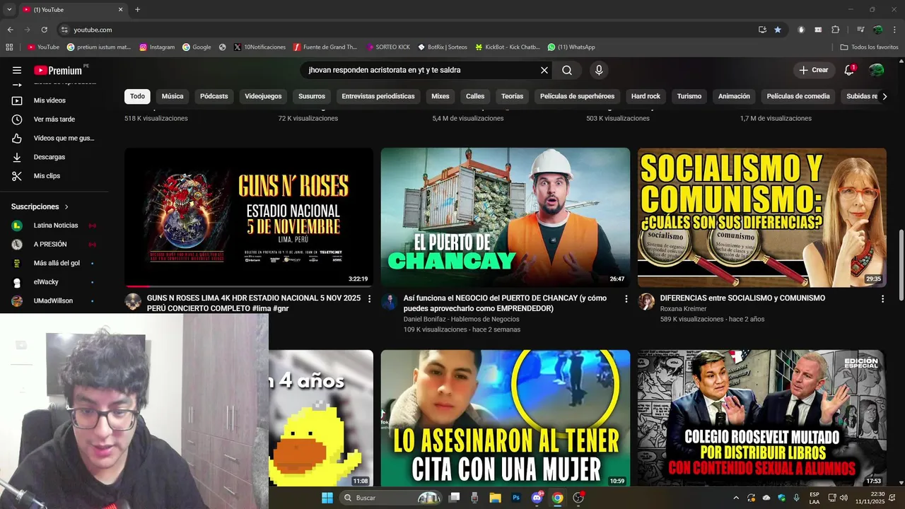This screenshot has height=509, width=905.
Task: Reload the page in Chrome
Action: click(x=44, y=30)
